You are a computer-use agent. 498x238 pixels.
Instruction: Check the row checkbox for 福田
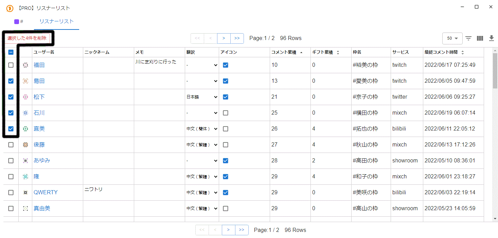11,65
